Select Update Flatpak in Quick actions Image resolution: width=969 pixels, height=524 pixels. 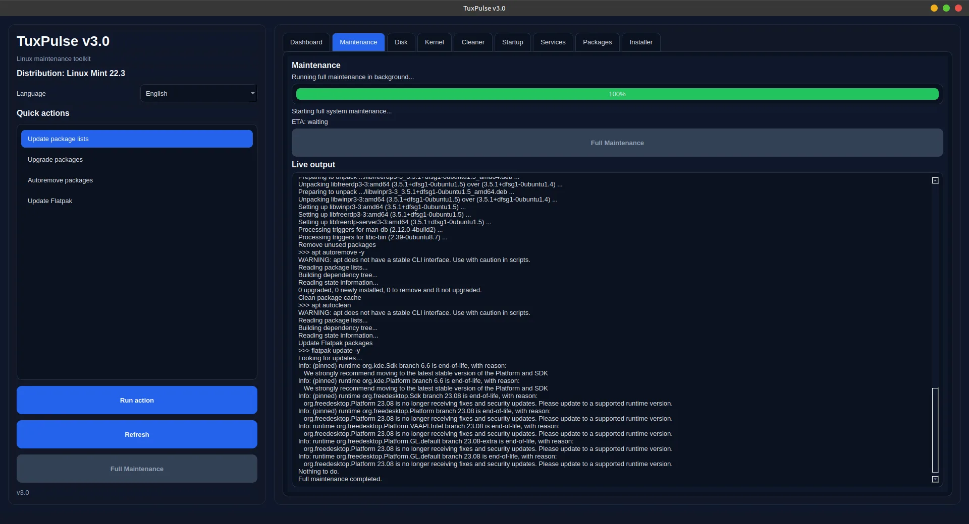[50, 201]
